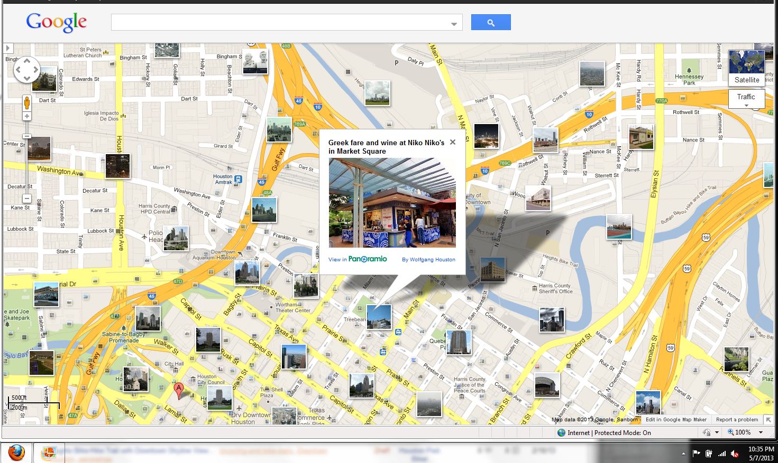Open skyline photo thumbnail near Naylor St
Screen dimensions: 778x463
378,93
